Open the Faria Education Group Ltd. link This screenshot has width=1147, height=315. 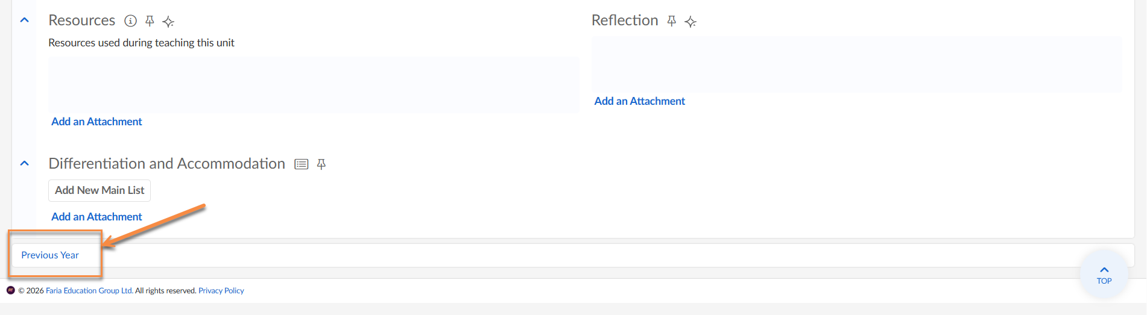(89, 291)
